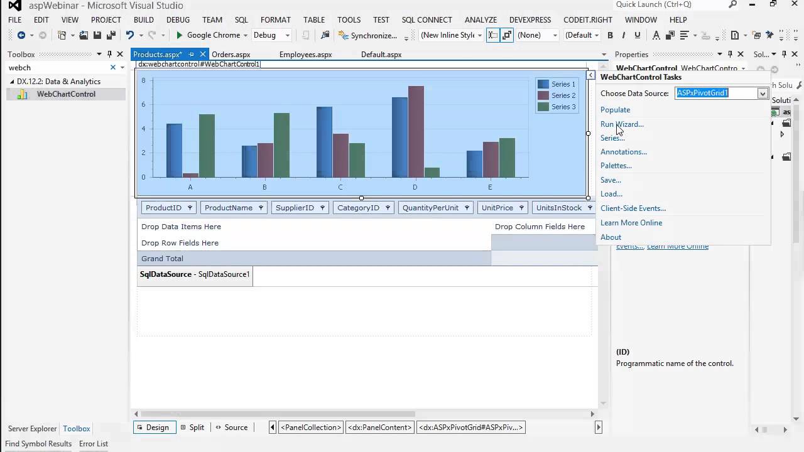The height and width of the screenshot is (452, 804).
Task: Switch to the Orders.aspx tab
Action: [x=231, y=55]
